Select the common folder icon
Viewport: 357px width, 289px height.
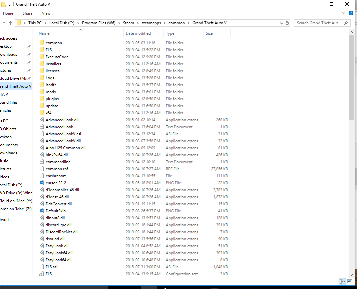tap(42, 43)
